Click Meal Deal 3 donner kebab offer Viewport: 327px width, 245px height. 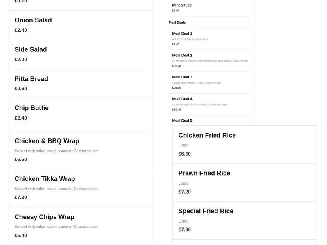(x=182, y=77)
